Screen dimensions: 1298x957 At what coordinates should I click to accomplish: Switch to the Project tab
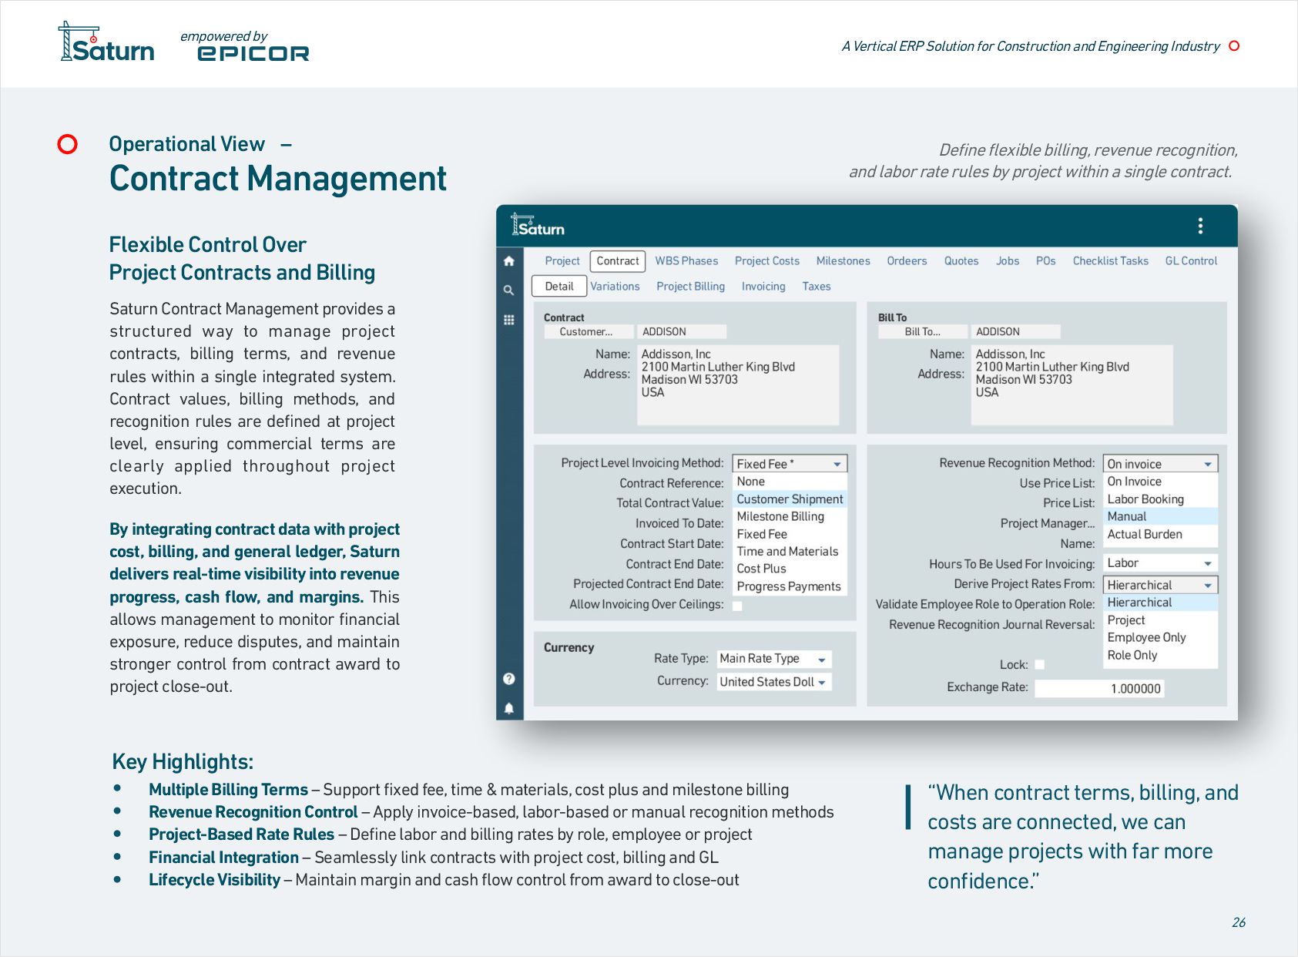click(562, 261)
